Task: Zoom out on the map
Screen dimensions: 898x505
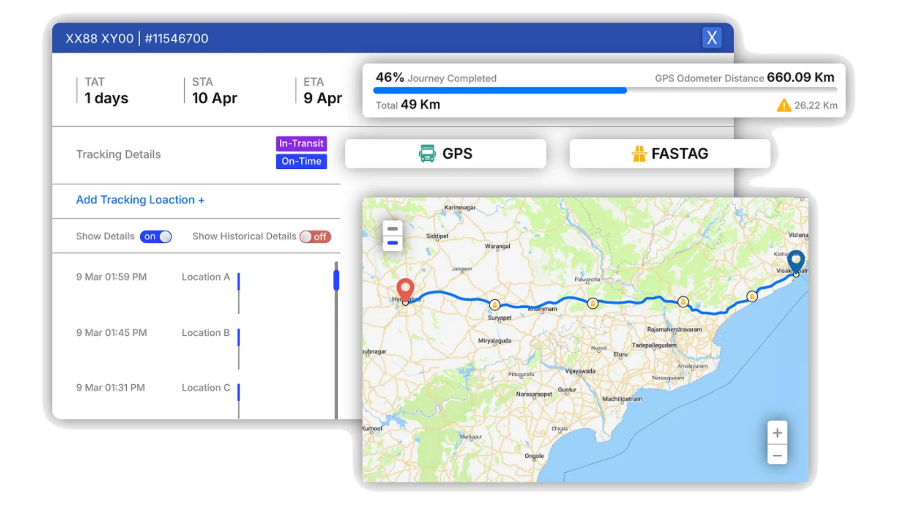Action: click(777, 455)
